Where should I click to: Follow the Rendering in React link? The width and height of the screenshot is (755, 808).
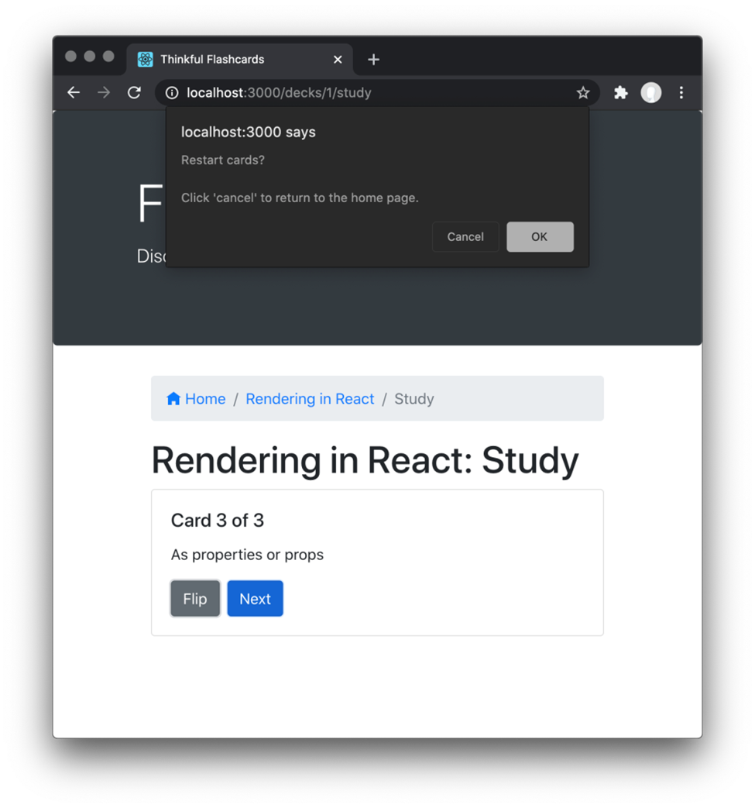pyautogui.click(x=310, y=398)
